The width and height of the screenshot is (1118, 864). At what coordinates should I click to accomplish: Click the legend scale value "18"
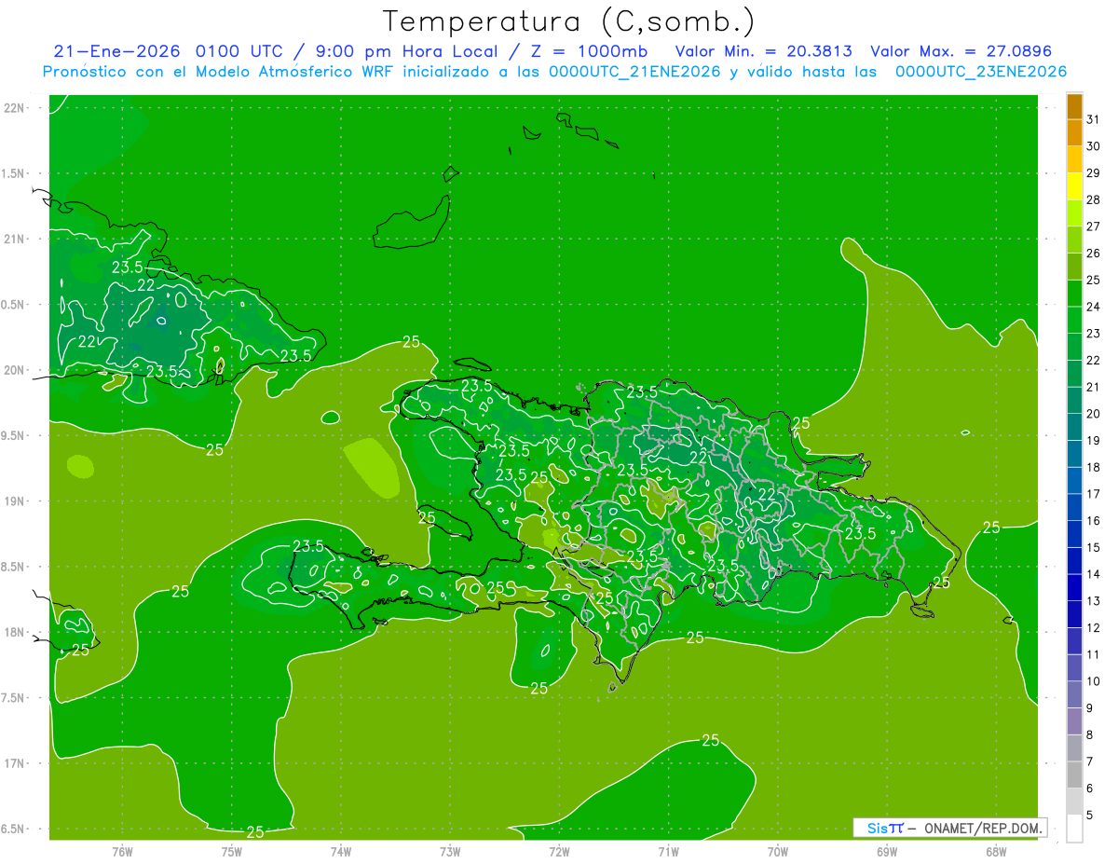click(x=1094, y=468)
